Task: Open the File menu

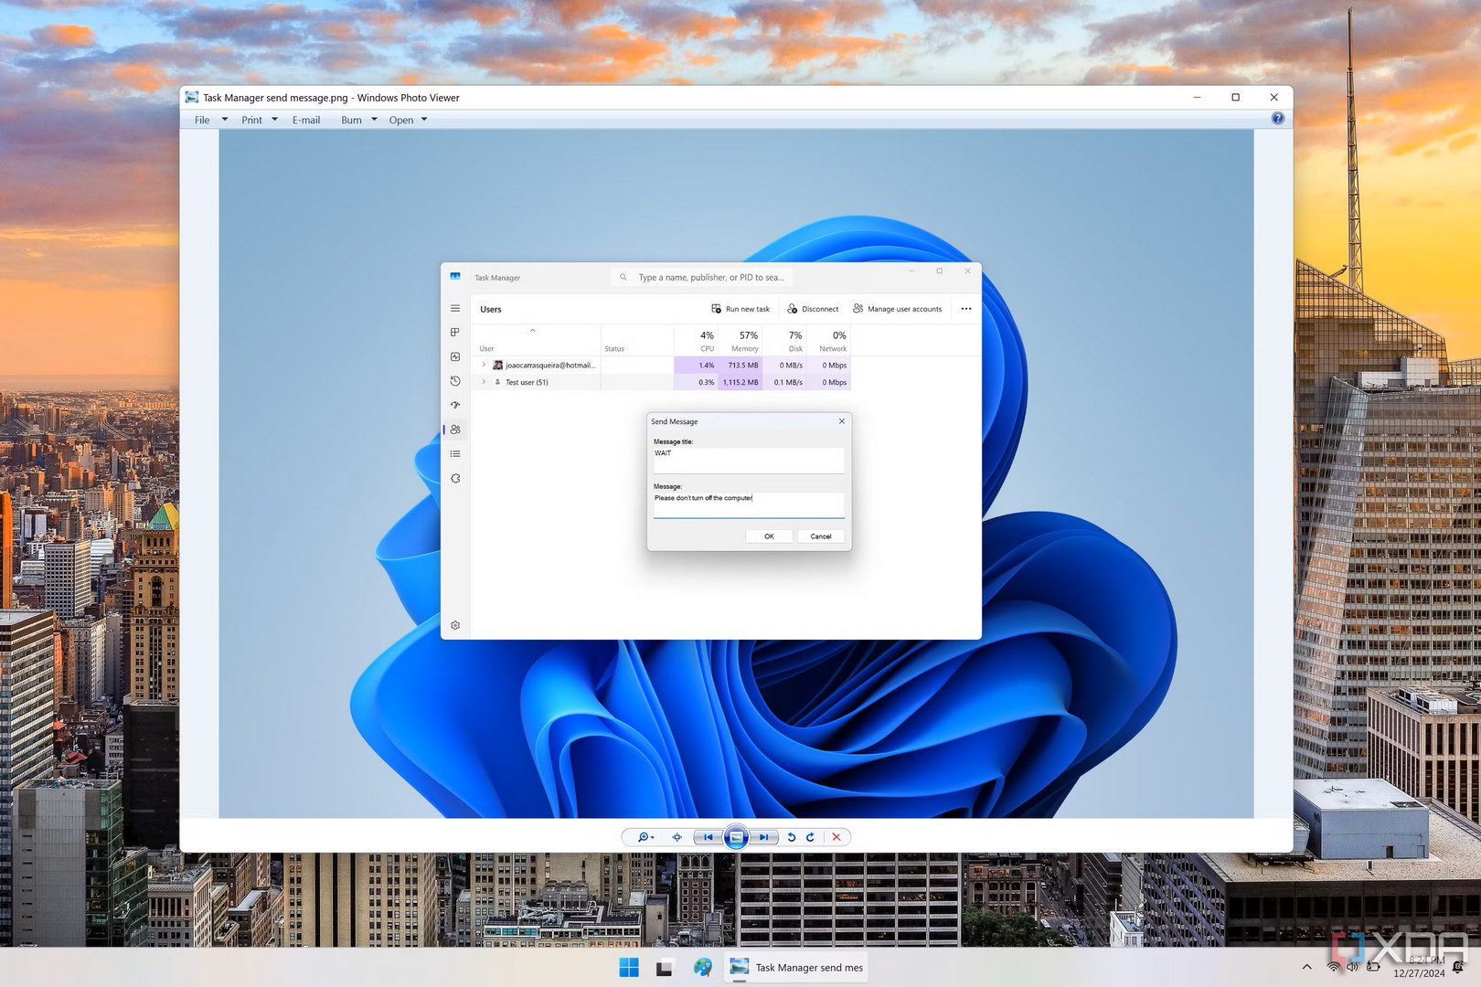Action: (202, 120)
